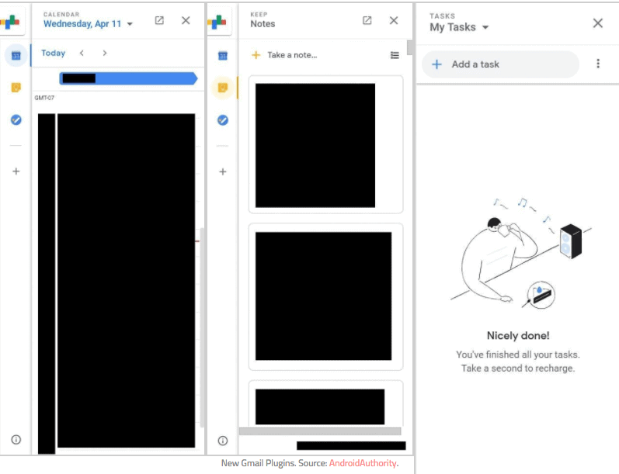Close the Calendar panel

(x=186, y=20)
